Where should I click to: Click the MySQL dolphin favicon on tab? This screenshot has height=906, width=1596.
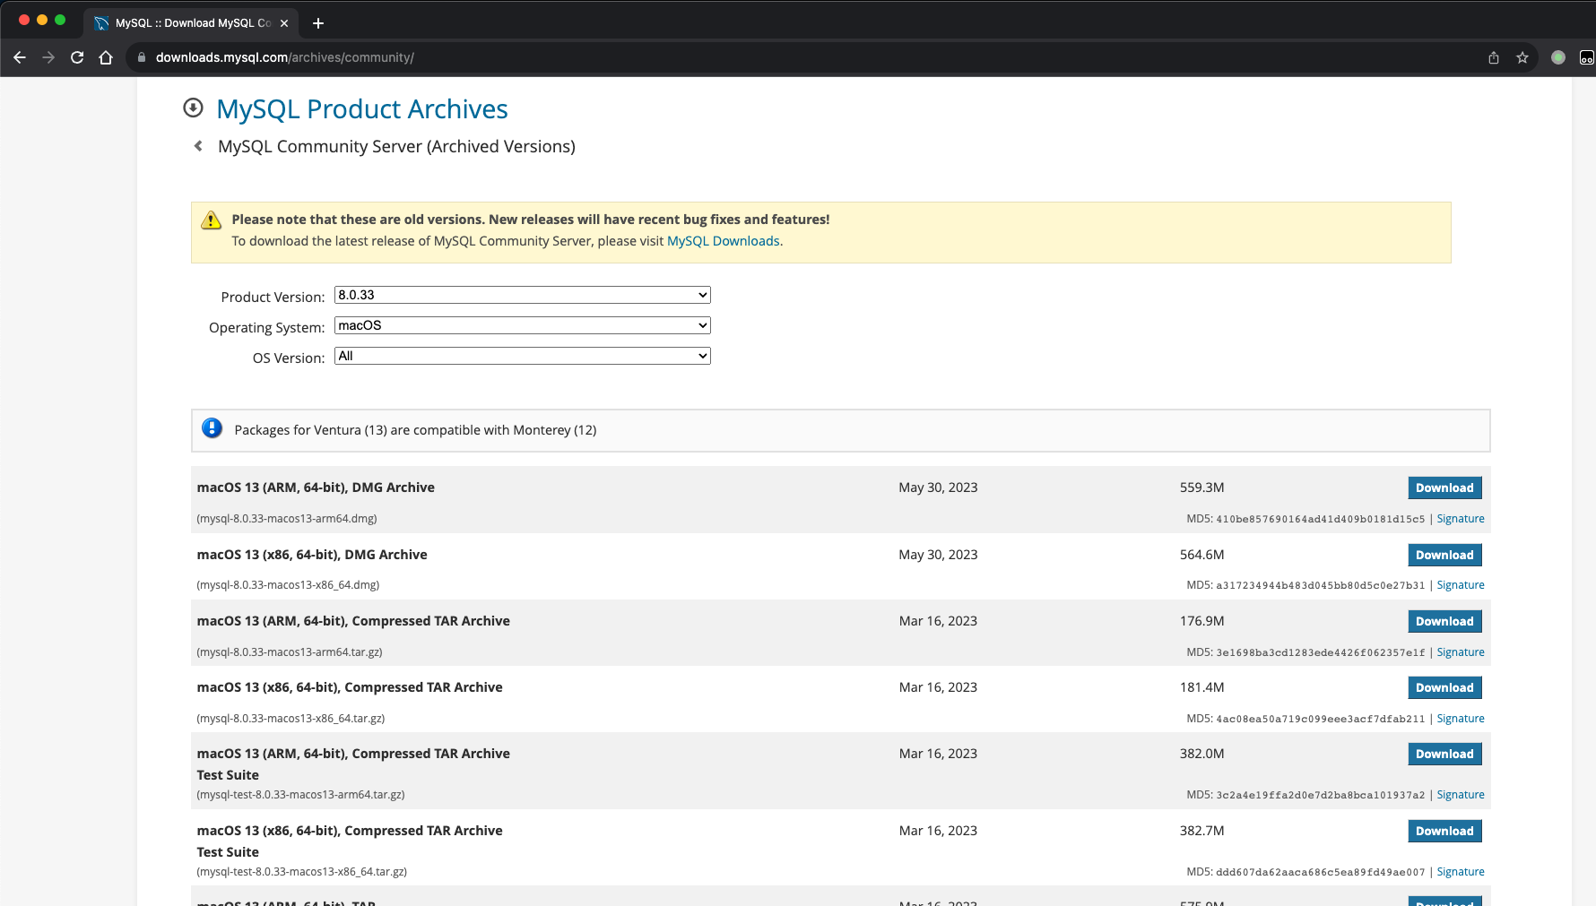[101, 23]
